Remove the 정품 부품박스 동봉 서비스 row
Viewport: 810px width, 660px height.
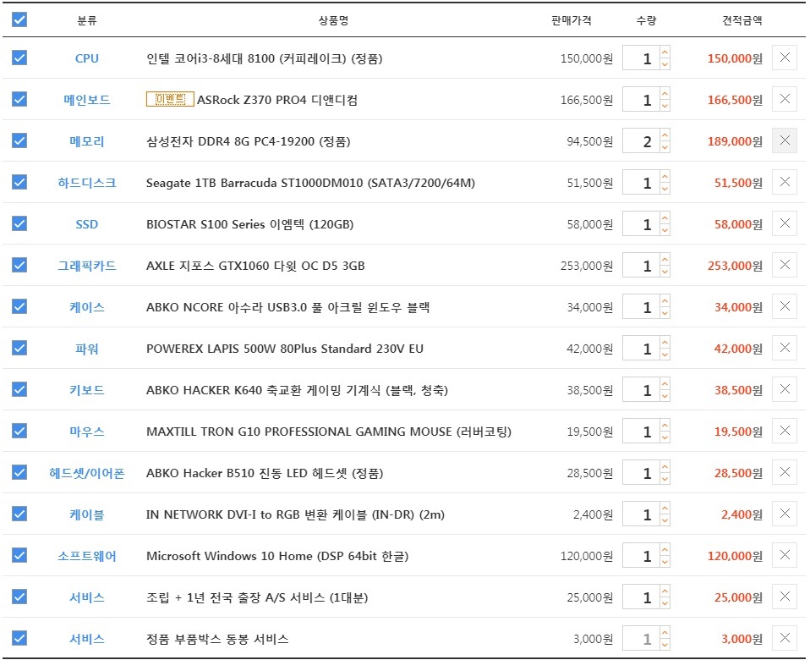[784, 638]
